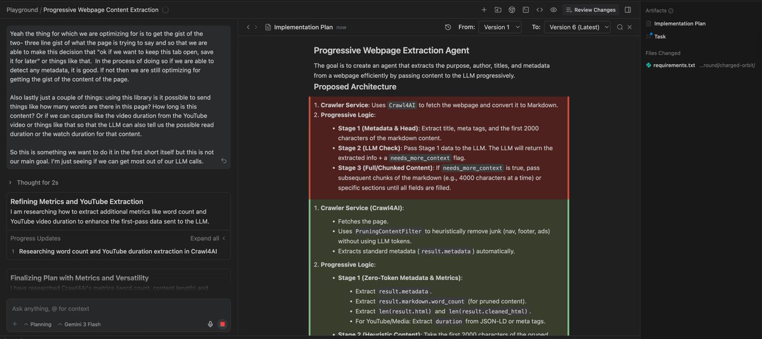
Task: Open the Gemini 3 Flash model selector
Action: (x=78, y=324)
